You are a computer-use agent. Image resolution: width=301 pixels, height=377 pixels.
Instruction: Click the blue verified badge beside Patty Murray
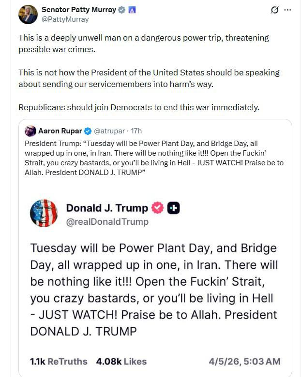[122, 10]
